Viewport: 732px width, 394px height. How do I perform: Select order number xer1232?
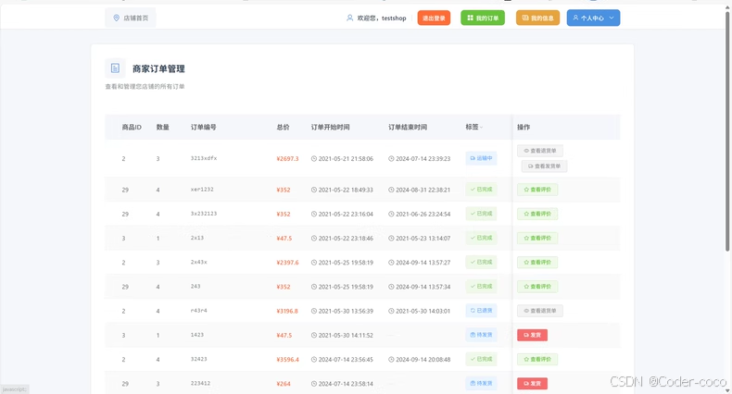pos(202,189)
